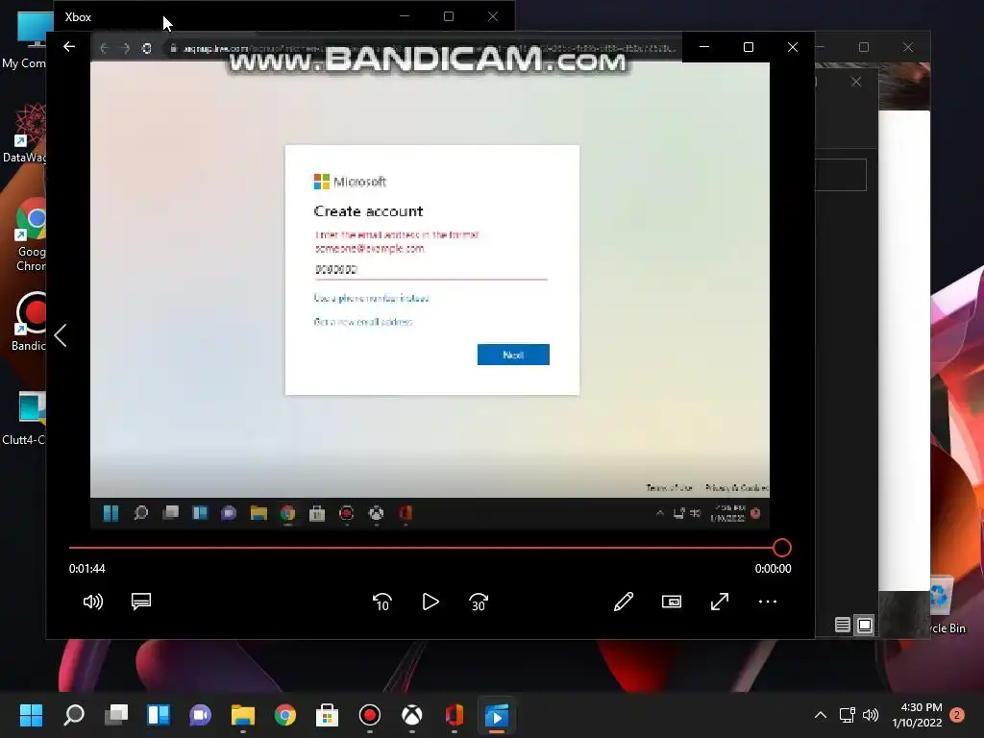Open Widgets from the taskbar

[x=159, y=715]
